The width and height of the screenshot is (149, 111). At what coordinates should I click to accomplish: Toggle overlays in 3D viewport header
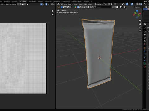(132, 4)
